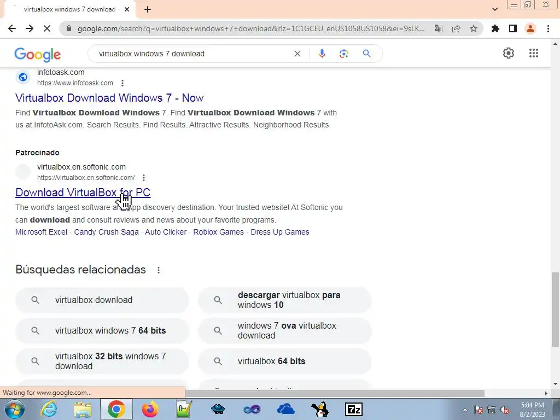Open the blue cloud app in taskbar
This screenshot has height=420, width=560.
[x=285, y=409]
